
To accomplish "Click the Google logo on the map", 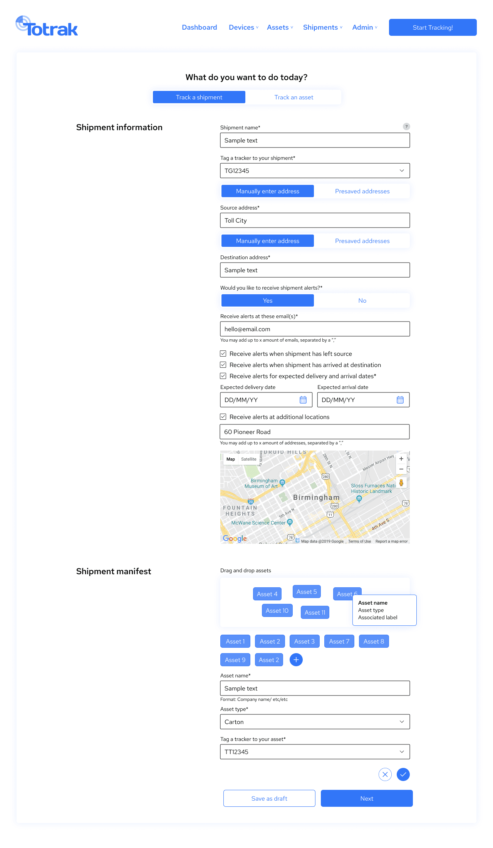I will [235, 538].
